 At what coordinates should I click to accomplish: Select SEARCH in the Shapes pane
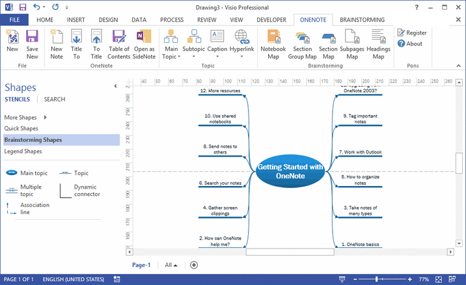point(55,100)
